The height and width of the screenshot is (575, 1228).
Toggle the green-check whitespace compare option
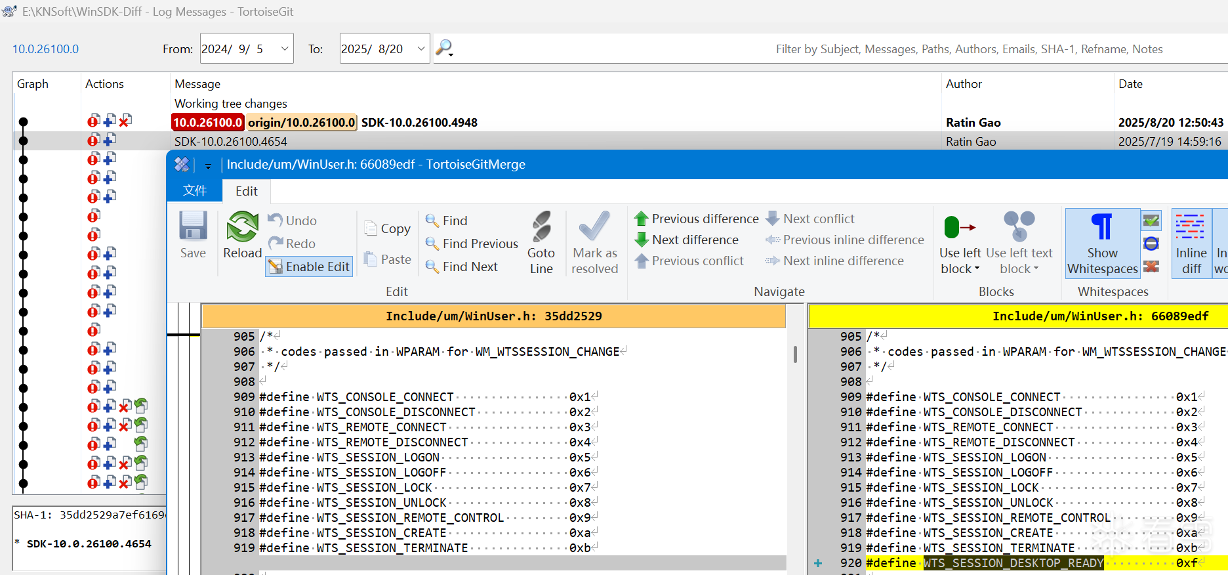(1151, 221)
